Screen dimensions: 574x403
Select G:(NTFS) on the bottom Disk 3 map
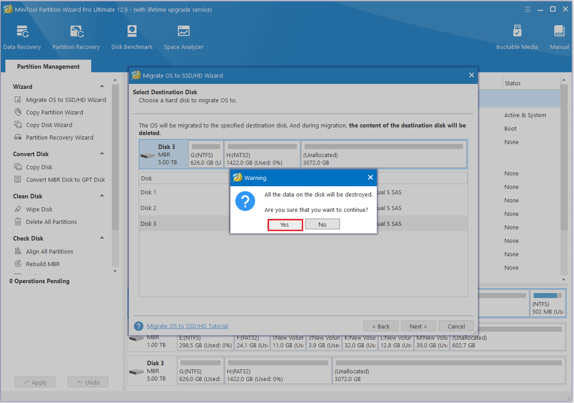(x=200, y=371)
